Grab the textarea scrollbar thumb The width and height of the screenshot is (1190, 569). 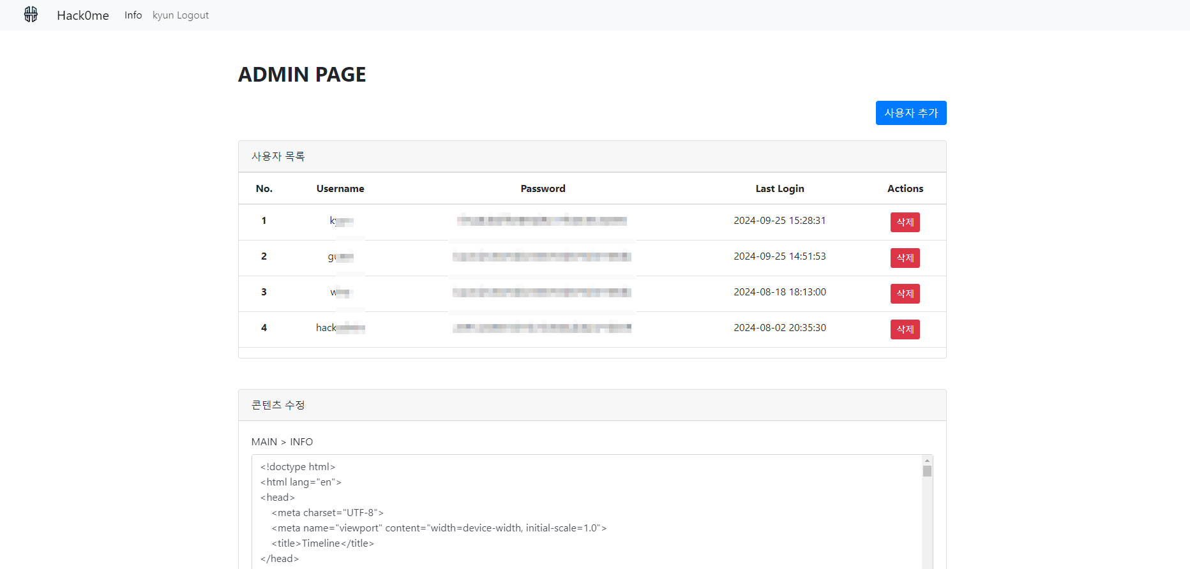[x=927, y=471]
